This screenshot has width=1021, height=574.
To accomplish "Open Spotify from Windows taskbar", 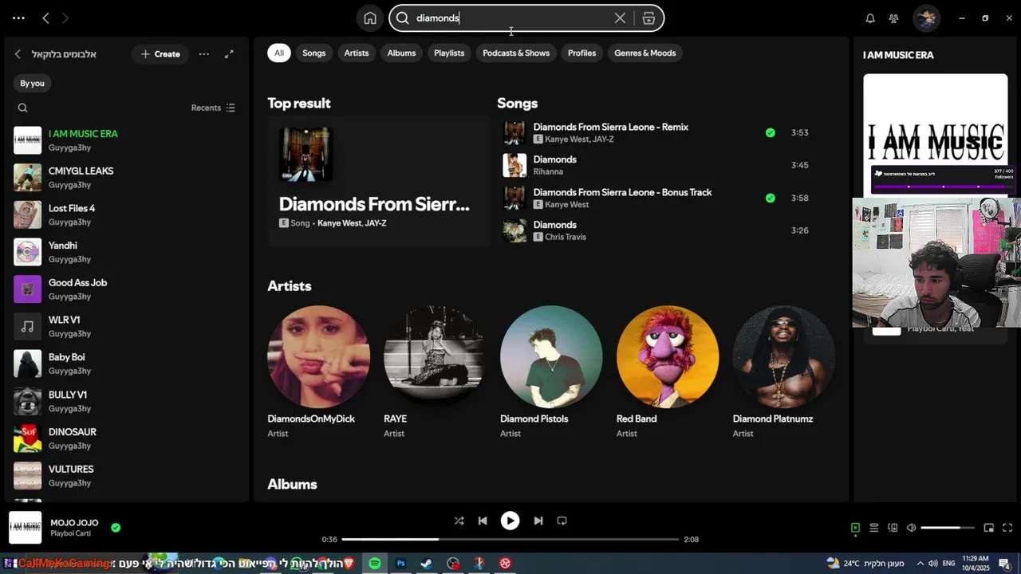I will pyautogui.click(x=374, y=564).
